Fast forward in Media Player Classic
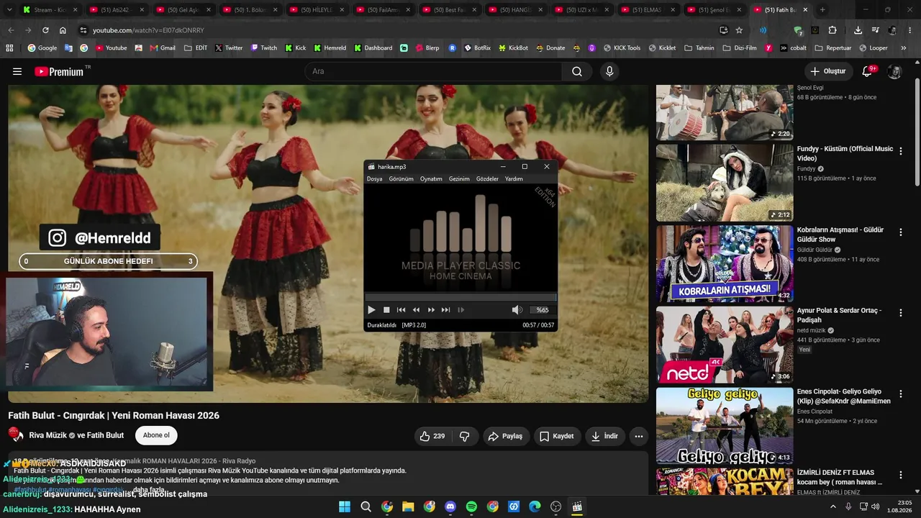This screenshot has height=518, width=921. click(431, 310)
